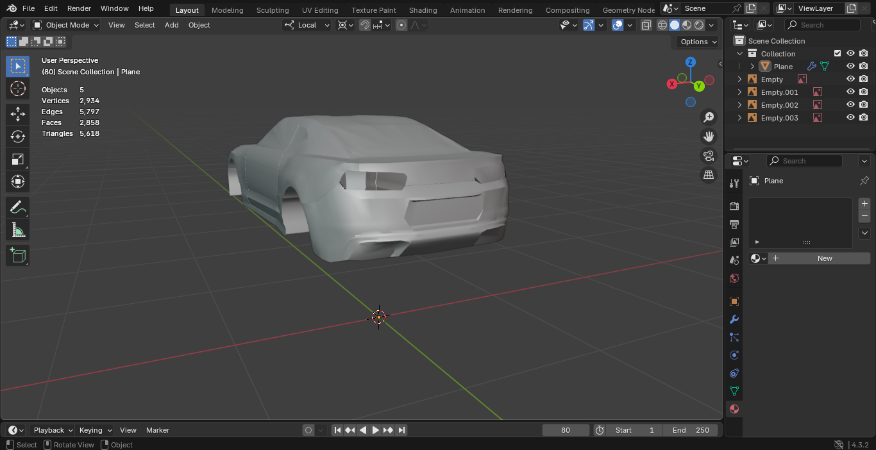Select the Measure tool
Viewport: 876px width, 450px height.
[17, 229]
